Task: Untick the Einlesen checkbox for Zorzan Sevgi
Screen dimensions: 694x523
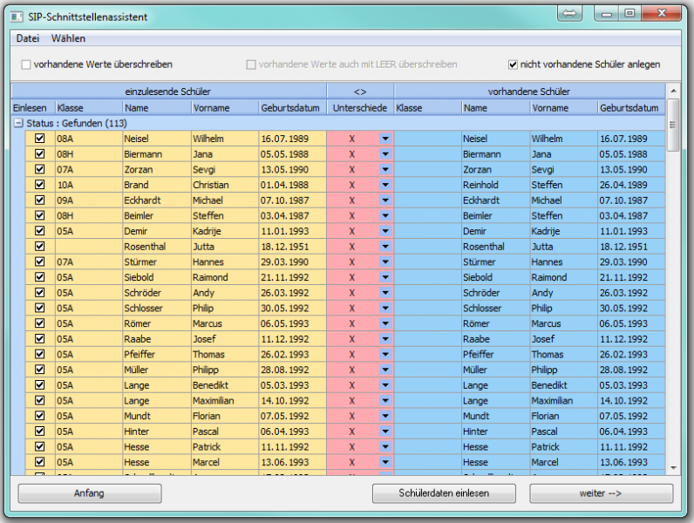Action: click(x=40, y=169)
